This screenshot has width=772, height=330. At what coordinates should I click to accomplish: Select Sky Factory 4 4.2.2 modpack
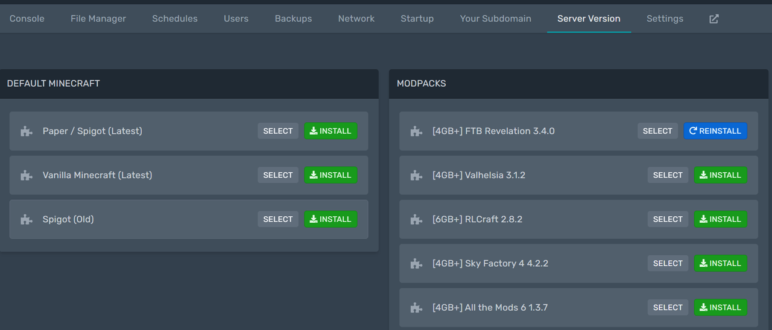tap(668, 263)
